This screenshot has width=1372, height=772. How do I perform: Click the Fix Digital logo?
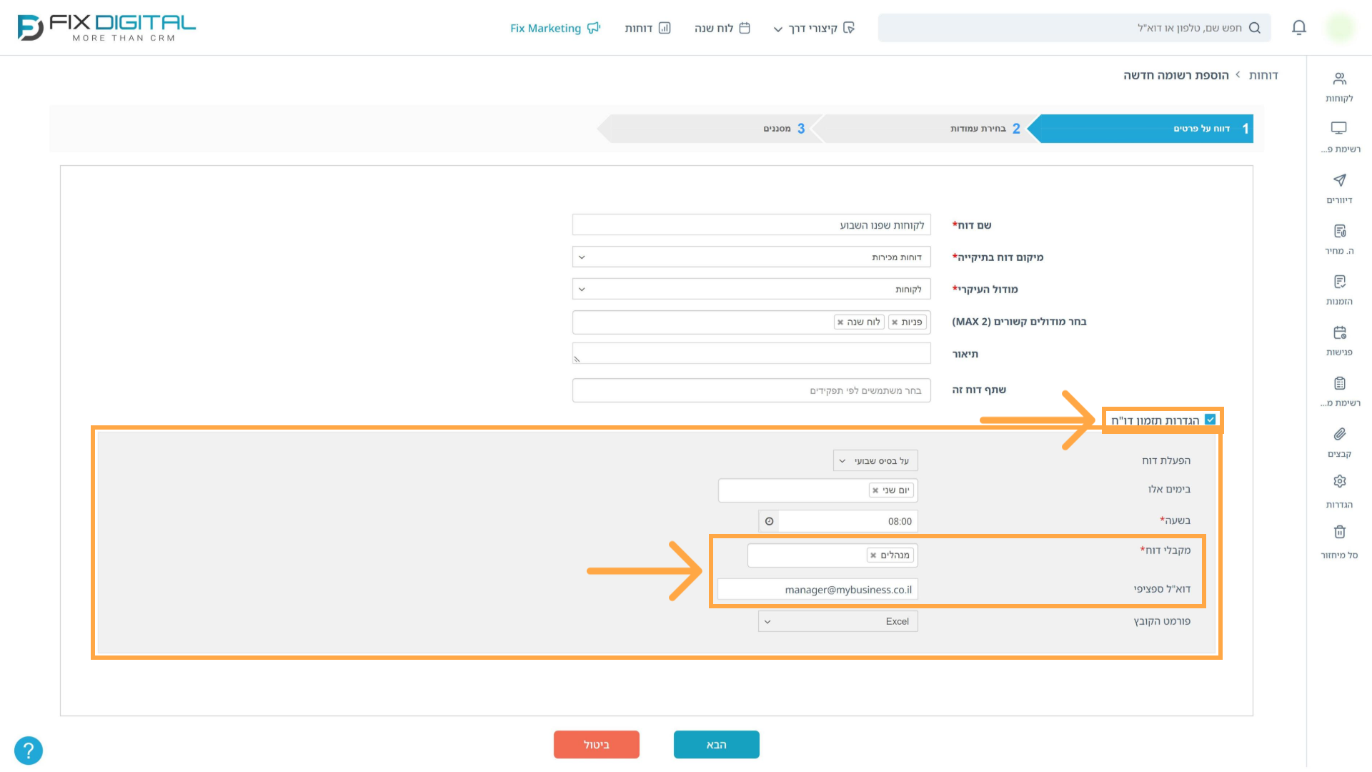pyautogui.click(x=106, y=28)
